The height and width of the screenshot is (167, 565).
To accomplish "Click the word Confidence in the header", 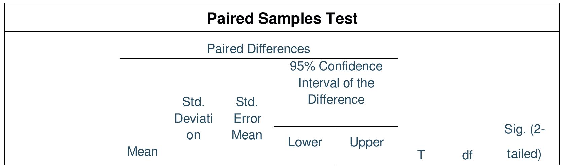I will pos(350,66).
